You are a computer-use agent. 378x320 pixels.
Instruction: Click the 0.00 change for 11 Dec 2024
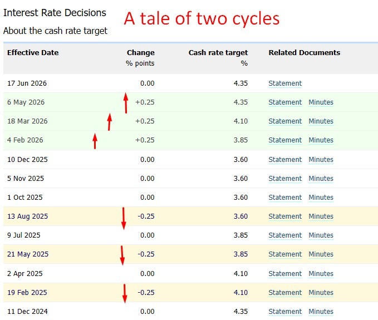(148, 312)
